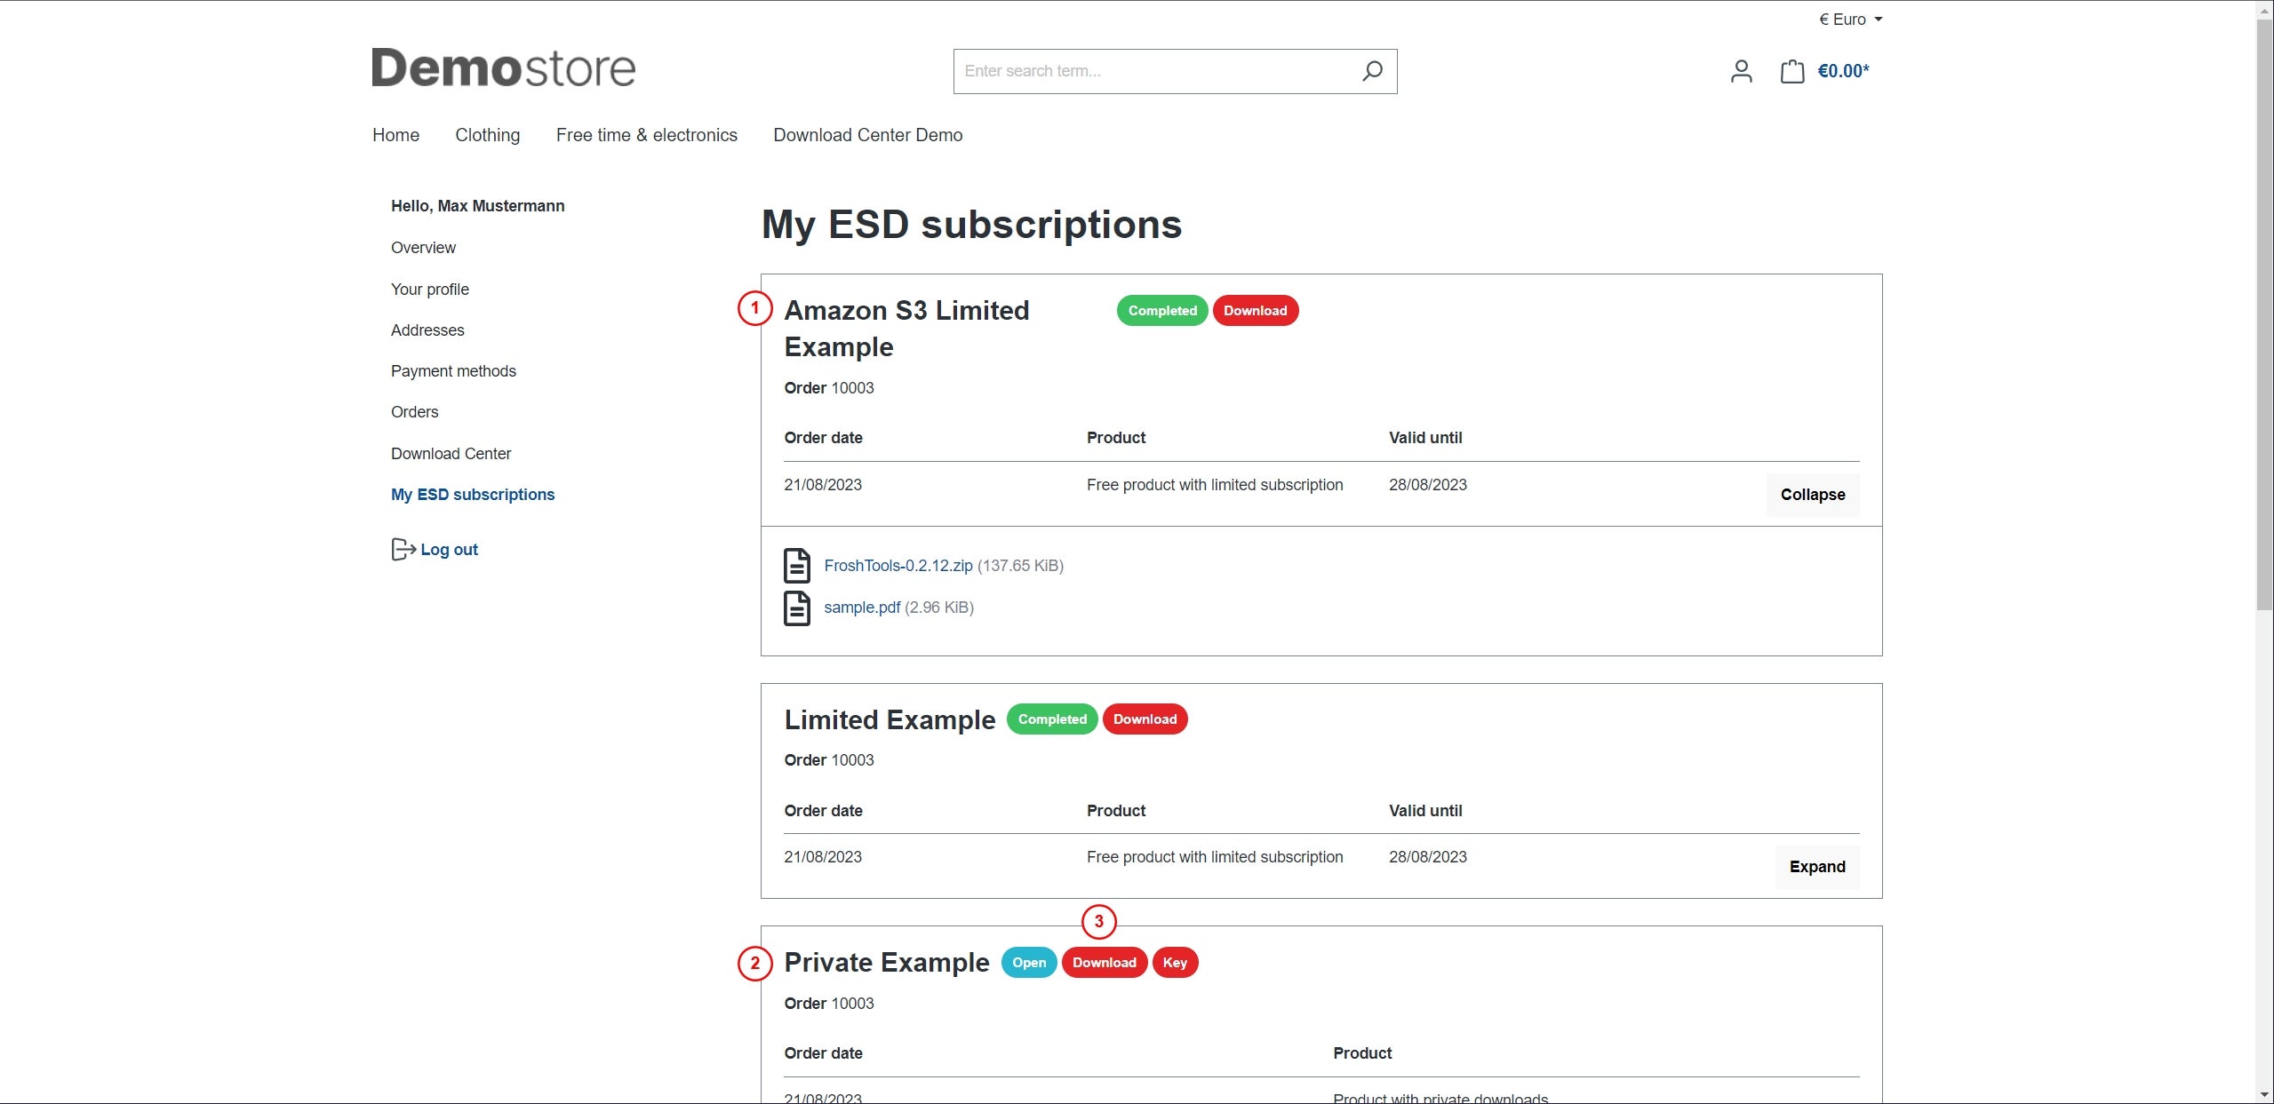Image resolution: width=2274 pixels, height=1104 pixels.
Task: Click the log out arrow icon
Action: click(403, 550)
